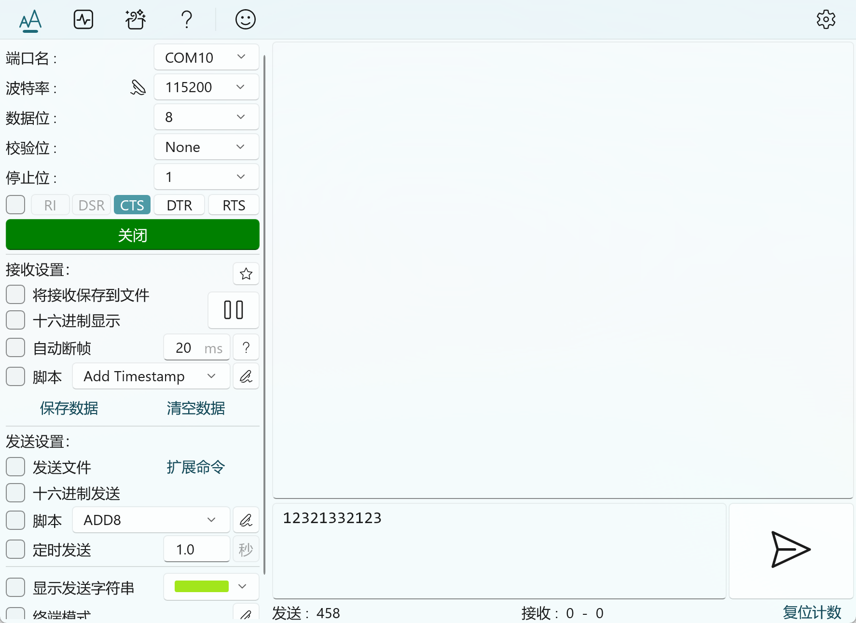Enable hex display checkbox (十六进制显示)
The image size is (856, 623).
pyautogui.click(x=15, y=320)
